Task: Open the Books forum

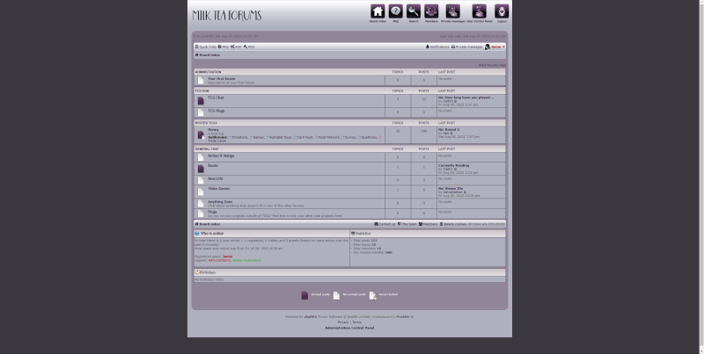Action: point(213,166)
